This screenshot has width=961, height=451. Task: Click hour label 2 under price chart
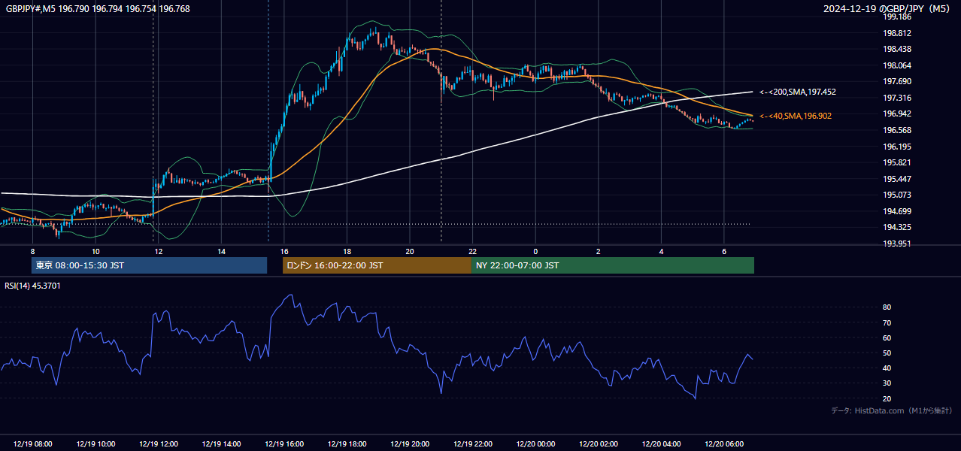(x=599, y=251)
